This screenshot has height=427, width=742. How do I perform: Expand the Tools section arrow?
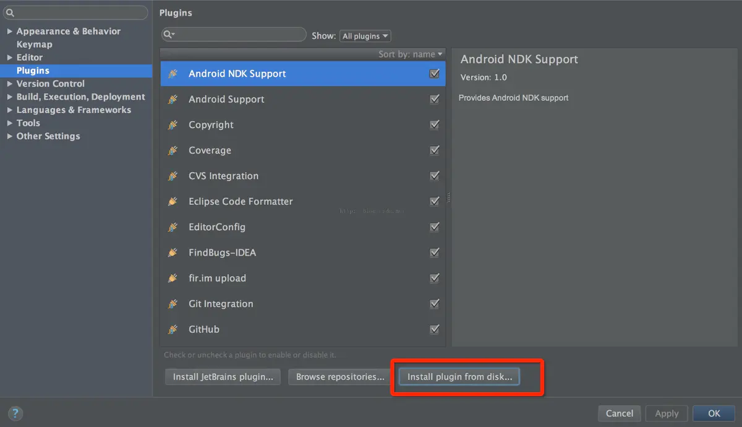point(9,123)
